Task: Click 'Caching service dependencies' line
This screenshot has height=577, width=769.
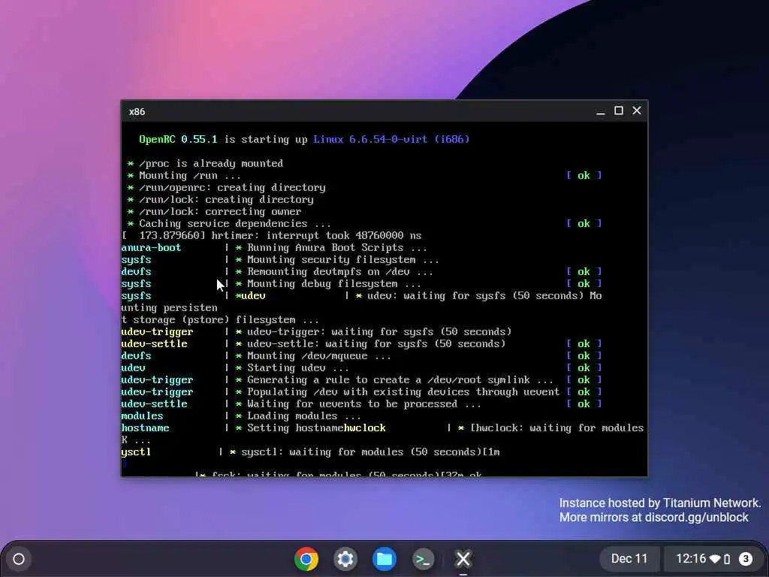Action: pyautogui.click(x=235, y=224)
